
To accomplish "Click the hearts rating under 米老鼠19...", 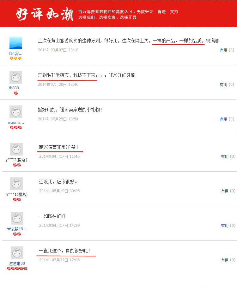I will coord(17,234).
